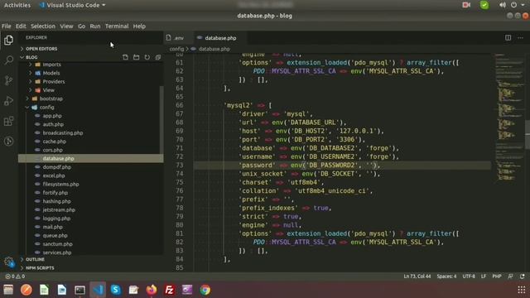Click feedback icon in status bar
530x298 pixels.
(510, 276)
